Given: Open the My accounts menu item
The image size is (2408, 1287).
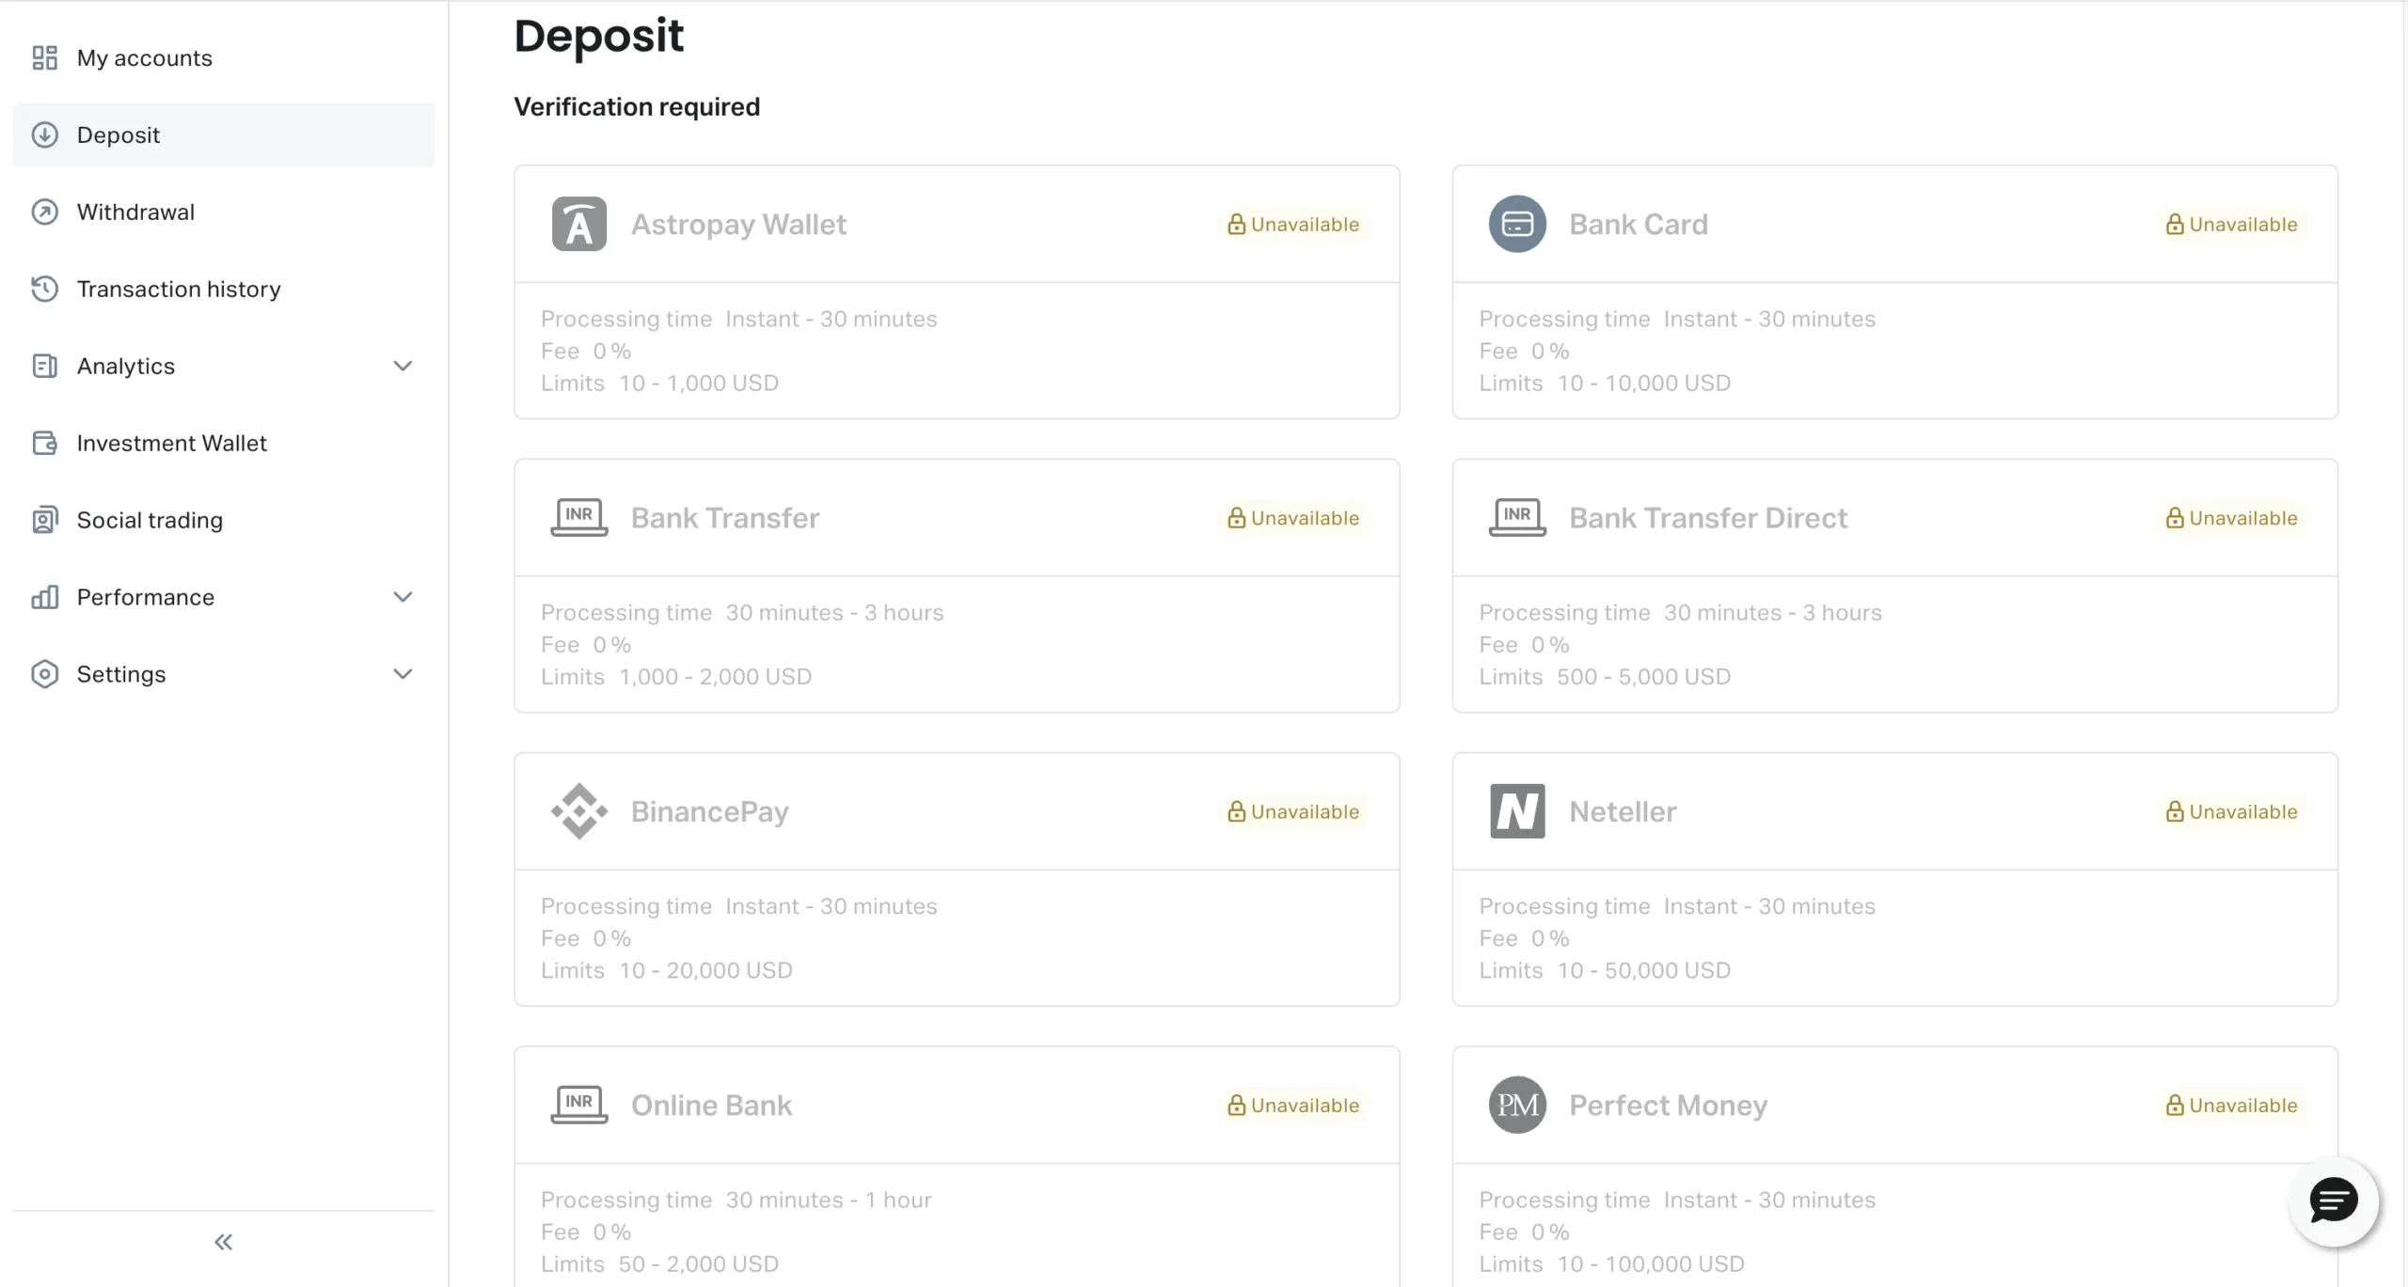Looking at the screenshot, I should click(x=145, y=57).
